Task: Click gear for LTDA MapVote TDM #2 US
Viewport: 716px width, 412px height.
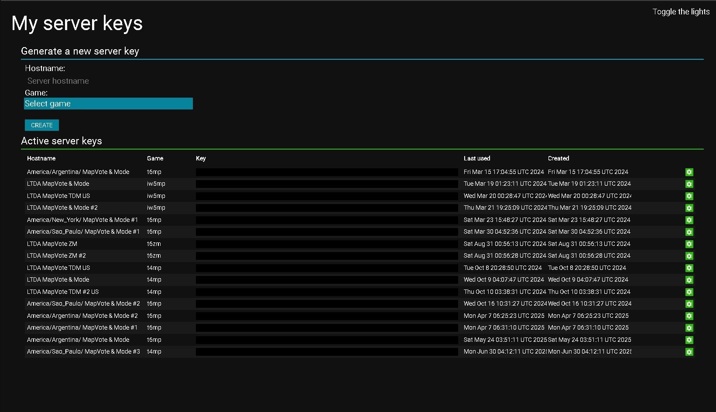Action: [689, 292]
